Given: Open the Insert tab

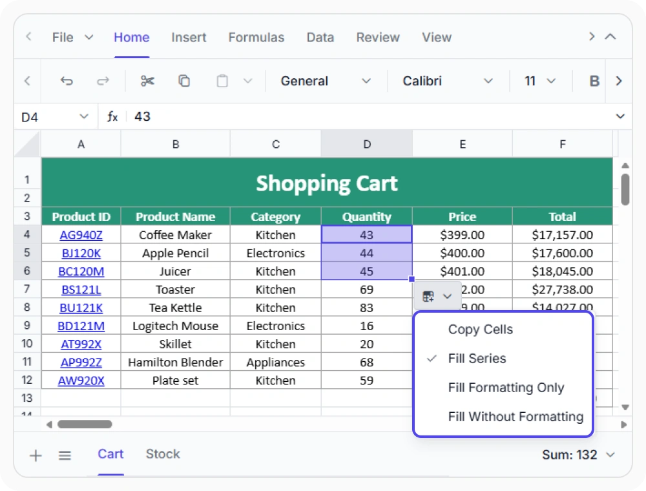Looking at the screenshot, I should [x=189, y=37].
